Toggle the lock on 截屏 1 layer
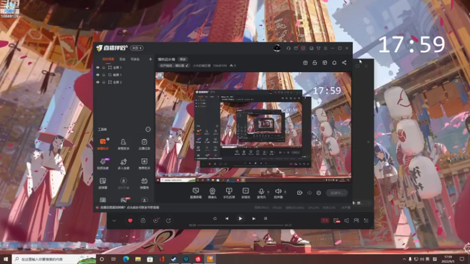 click(x=104, y=75)
